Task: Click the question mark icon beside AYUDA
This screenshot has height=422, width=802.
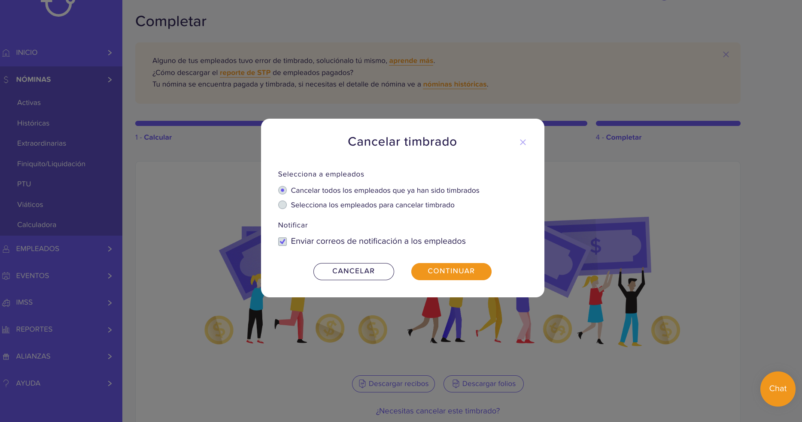Action: click(6, 383)
